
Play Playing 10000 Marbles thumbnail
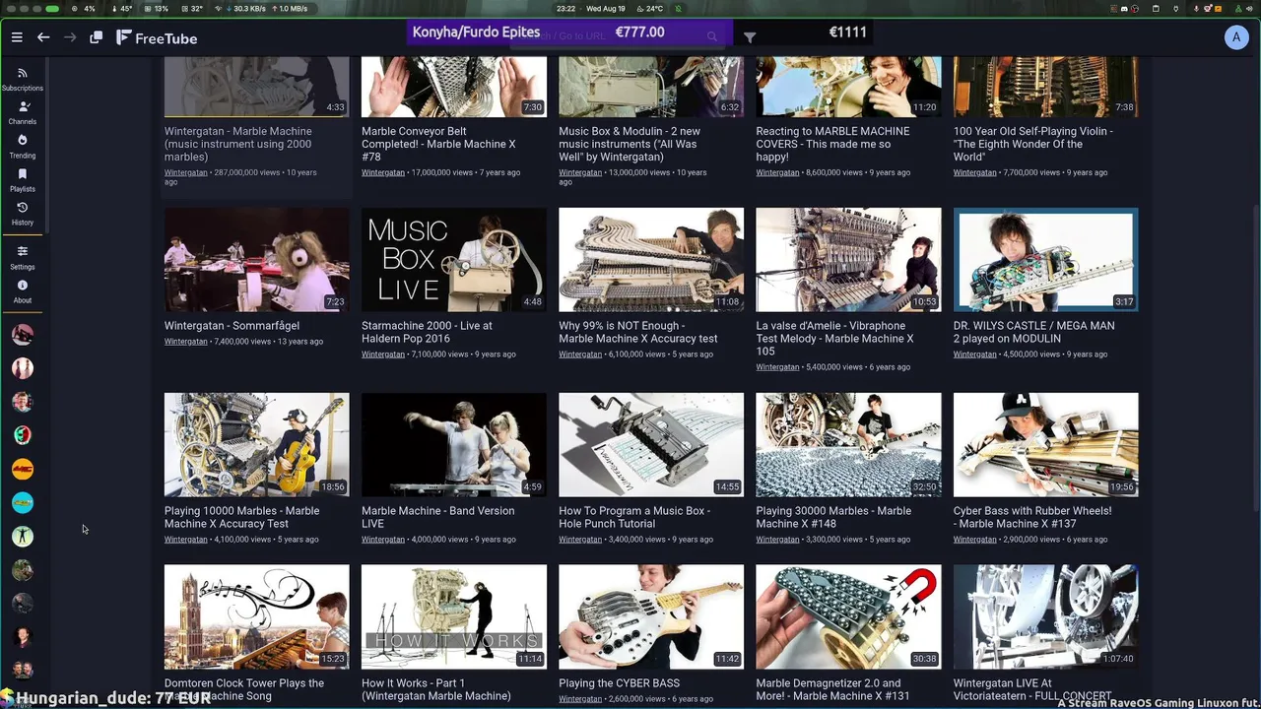pos(256,445)
